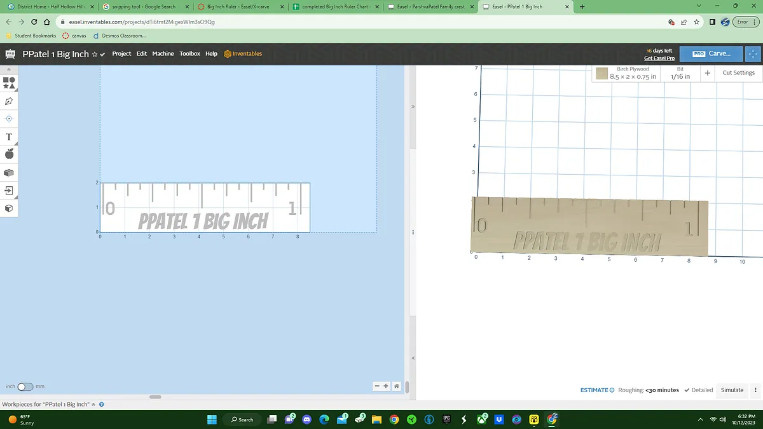This screenshot has width=763, height=429.
Task: Select the drill point tool
Action: pos(9,119)
